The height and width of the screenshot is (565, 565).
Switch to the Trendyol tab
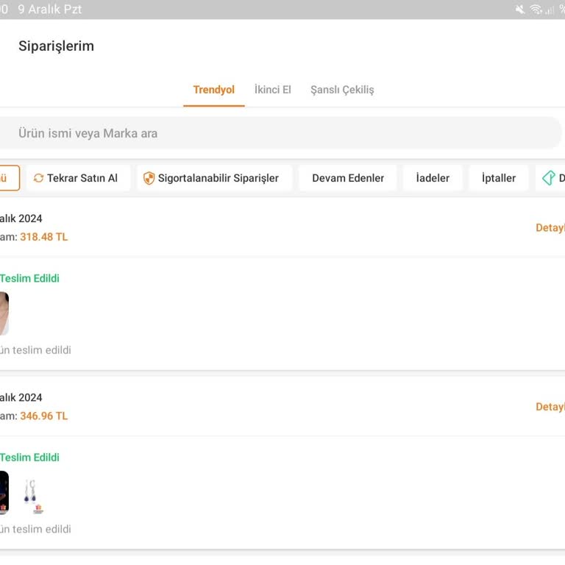coord(213,90)
